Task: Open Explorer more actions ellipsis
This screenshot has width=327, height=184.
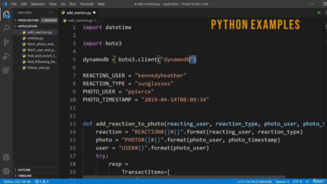Action: point(51,12)
